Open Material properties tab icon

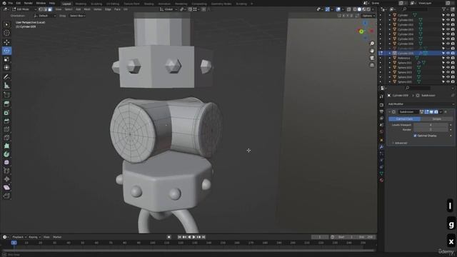click(381, 180)
